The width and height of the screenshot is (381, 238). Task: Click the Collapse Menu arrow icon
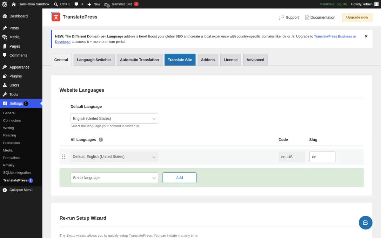5,190
